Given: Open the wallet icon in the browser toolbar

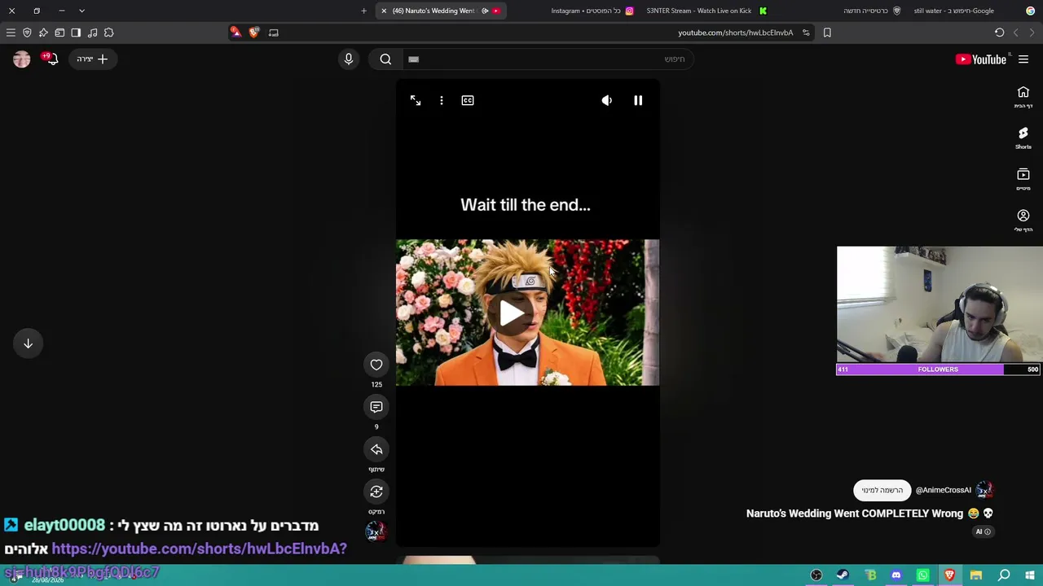Looking at the screenshot, I should tap(59, 33).
